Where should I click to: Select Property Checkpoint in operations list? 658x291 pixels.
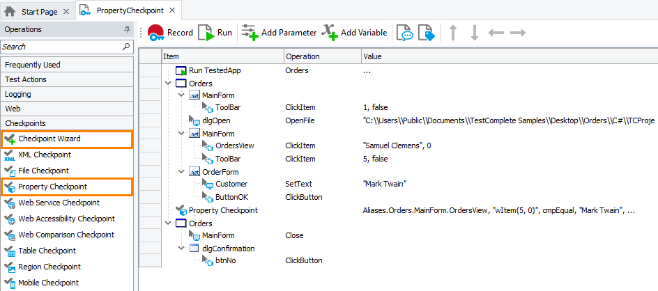[x=53, y=187]
